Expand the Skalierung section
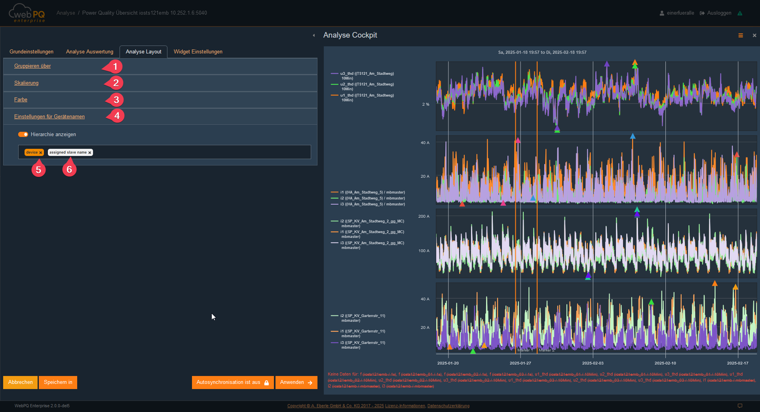The height and width of the screenshot is (412, 760). [26, 83]
